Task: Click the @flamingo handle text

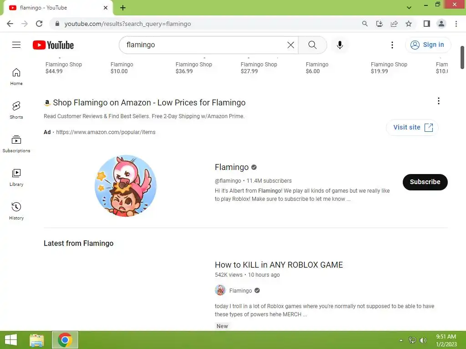Action: coord(228,181)
